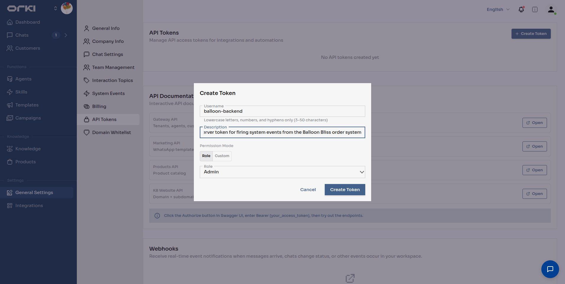
Task: Open the English language dropdown
Action: (x=498, y=9)
